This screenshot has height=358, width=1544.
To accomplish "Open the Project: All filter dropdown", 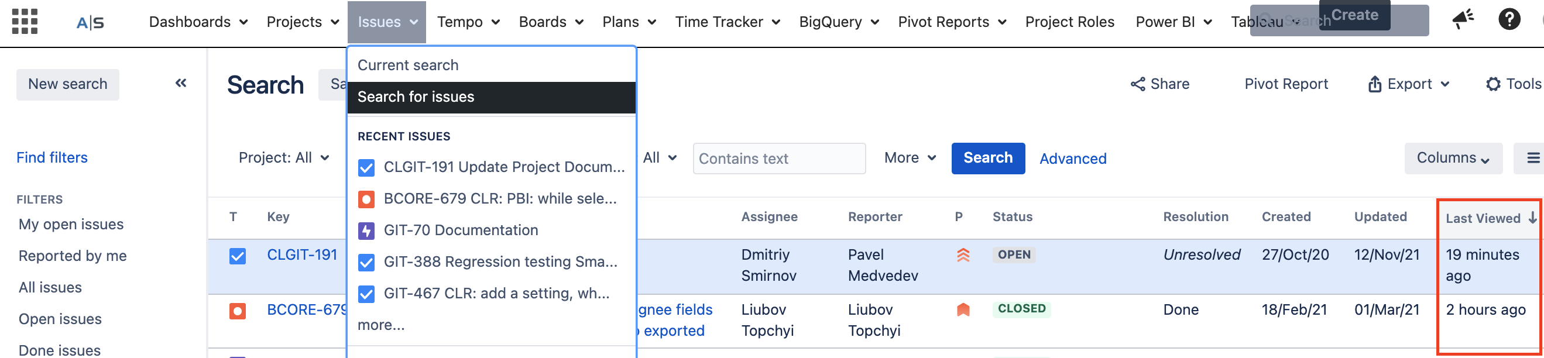I will tap(284, 157).
